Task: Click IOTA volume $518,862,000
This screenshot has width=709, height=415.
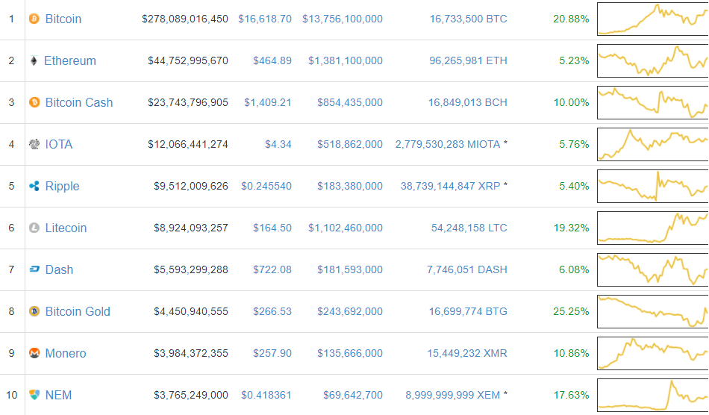Action: coord(350,144)
